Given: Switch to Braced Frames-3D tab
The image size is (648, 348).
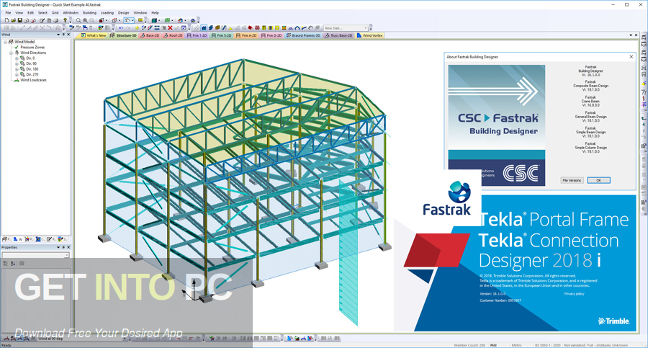Looking at the screenshot, I should click(303, 35).
